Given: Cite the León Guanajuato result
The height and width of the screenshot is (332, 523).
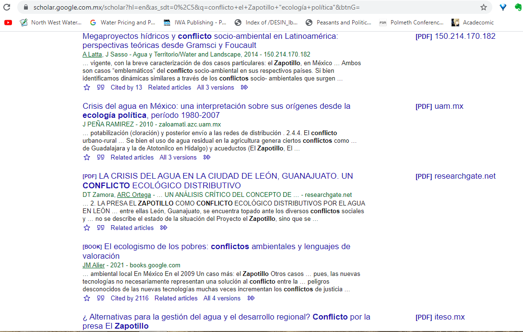Looking at the screenshot, I should [x=101, y=228].
